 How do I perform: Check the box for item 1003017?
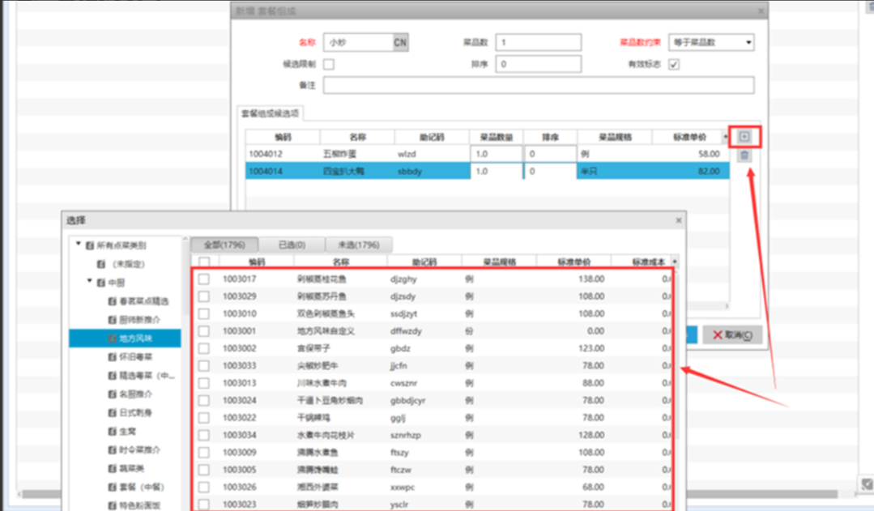tap(204, 279)
